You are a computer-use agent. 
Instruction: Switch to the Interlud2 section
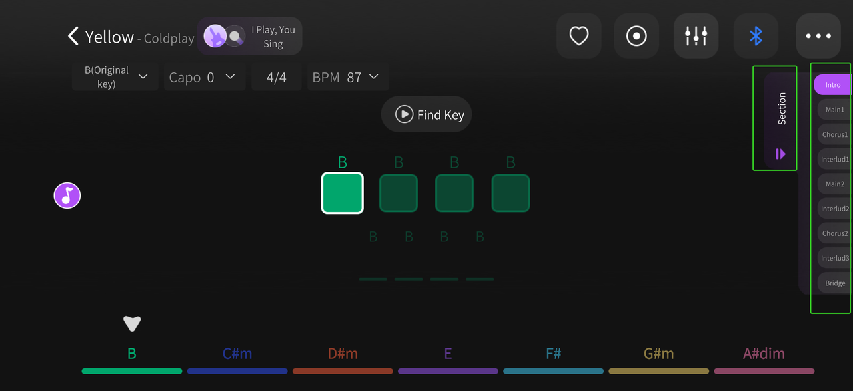[x=834, y=209]
